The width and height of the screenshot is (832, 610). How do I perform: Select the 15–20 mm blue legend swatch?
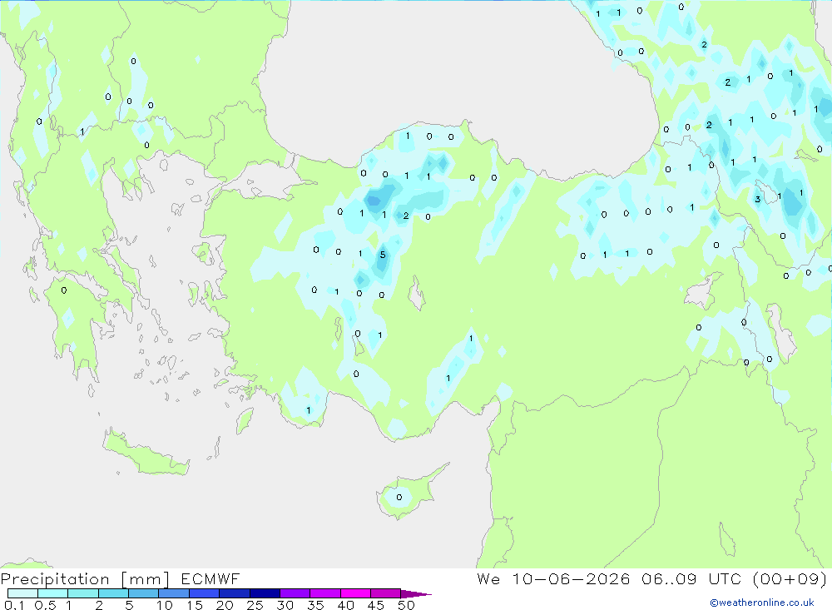tap(205, 593)
